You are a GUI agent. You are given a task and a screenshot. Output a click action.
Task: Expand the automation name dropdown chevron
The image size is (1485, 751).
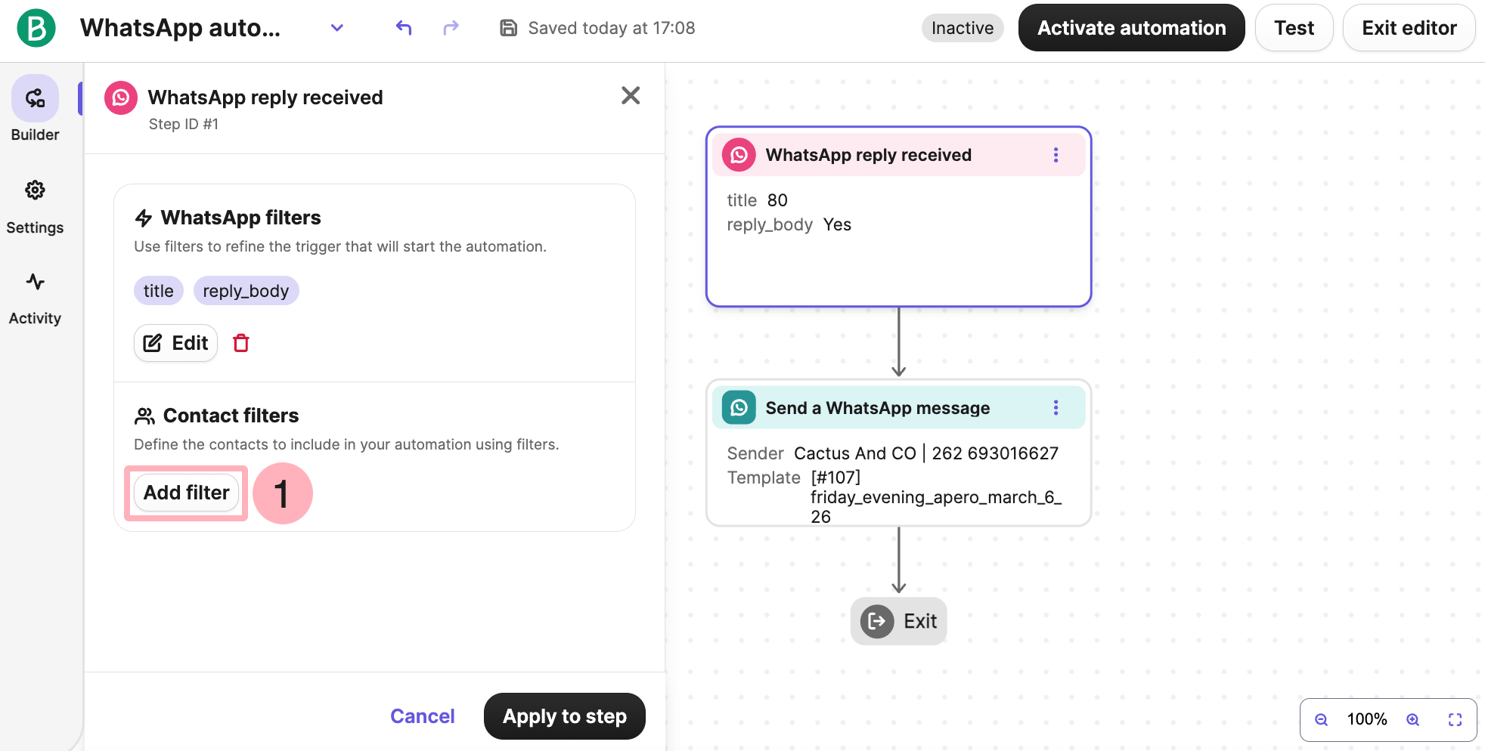pyautogui.click(x=337, y=28)
